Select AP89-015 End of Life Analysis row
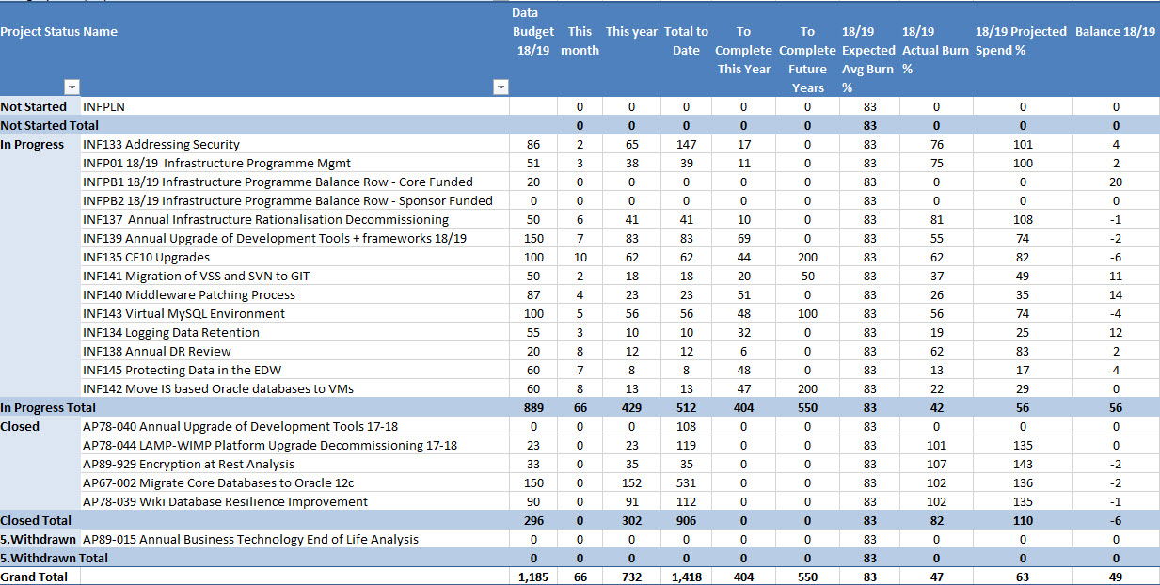This screenshot has width=1160, height=585. (x=250, y=539)
